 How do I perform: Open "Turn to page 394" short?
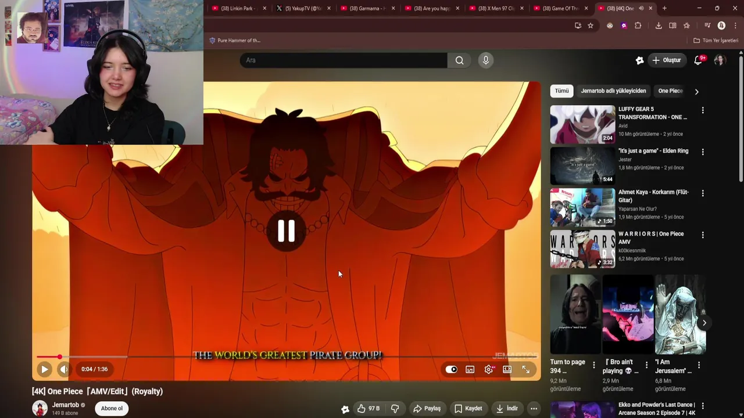pyautogui.click(x=575, y=314)
